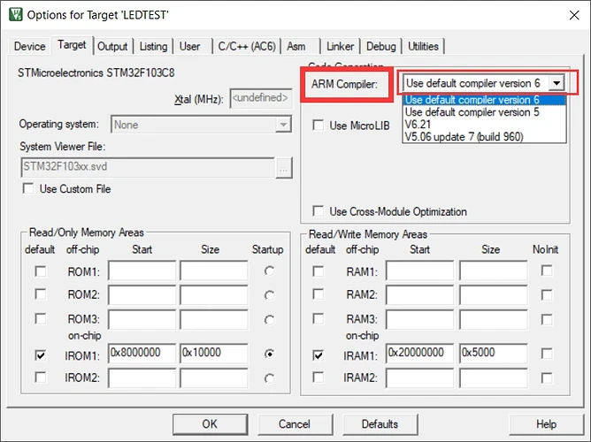Select the IROM2 Startup radio button
Viewport: 591px width, 442px height.
tap(269, 378)
